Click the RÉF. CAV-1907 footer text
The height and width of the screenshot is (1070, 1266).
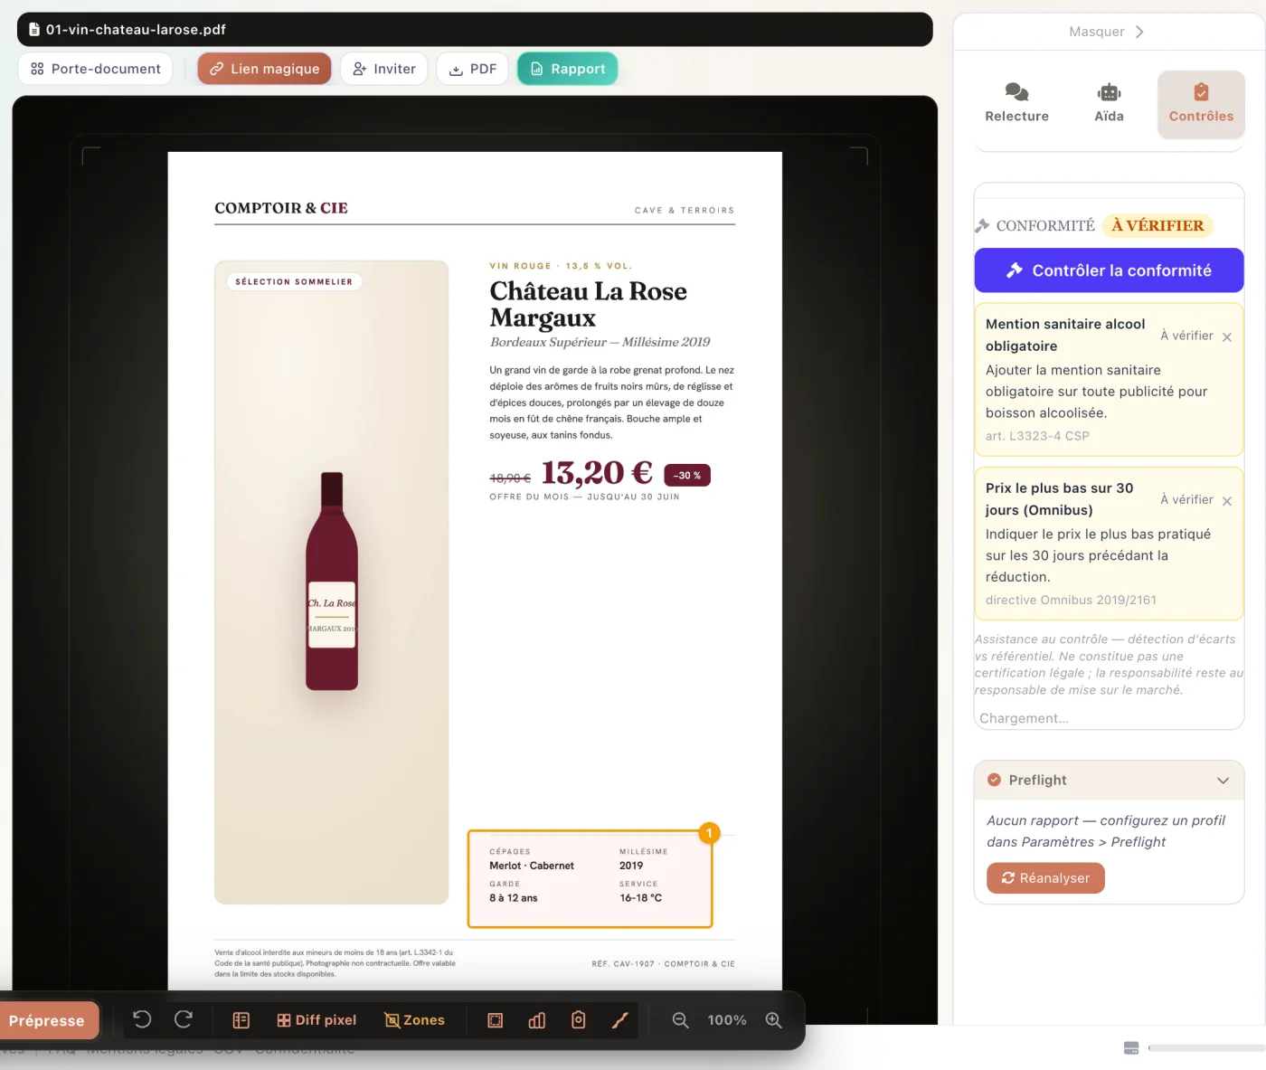[663, 964]
